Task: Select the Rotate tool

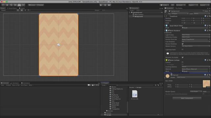Action: click(x=11, y=5)
